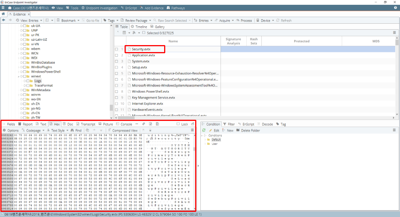Screen dimensions: 400x217
Task: Open the Endpoint Investigation menu
Action: tap(99, 8)
